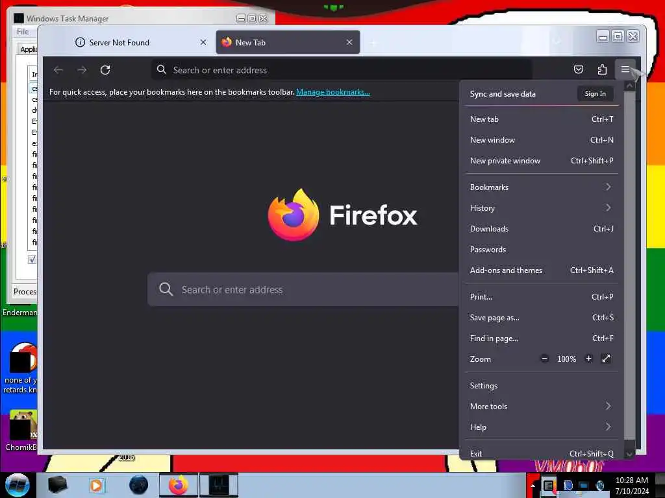Select New window menu entry

542,140
